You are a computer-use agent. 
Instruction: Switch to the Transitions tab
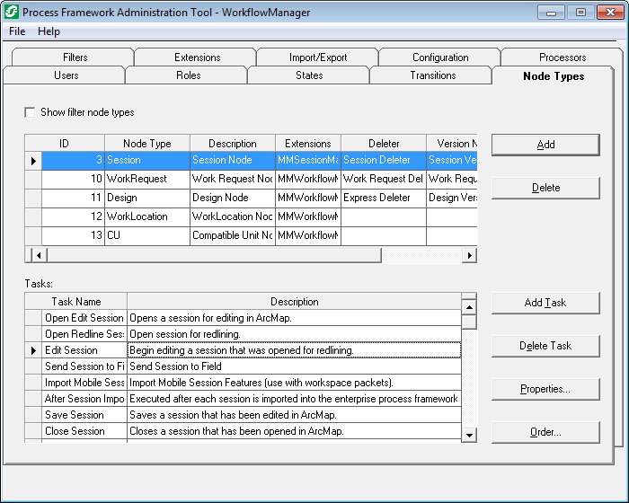(x=432, y=75)
